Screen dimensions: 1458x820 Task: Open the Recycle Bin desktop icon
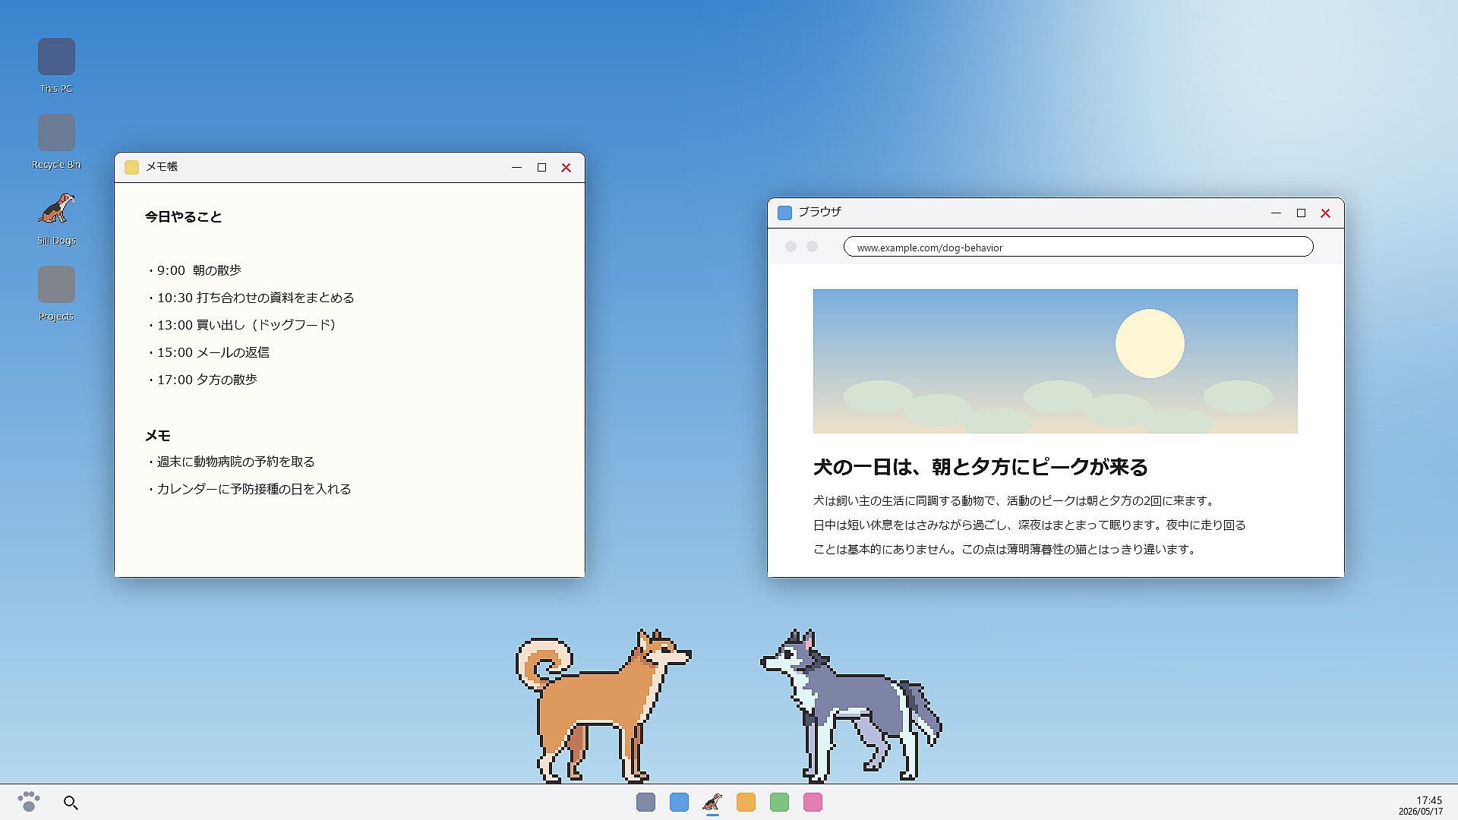pyautogui.click(x=56, y=142)
